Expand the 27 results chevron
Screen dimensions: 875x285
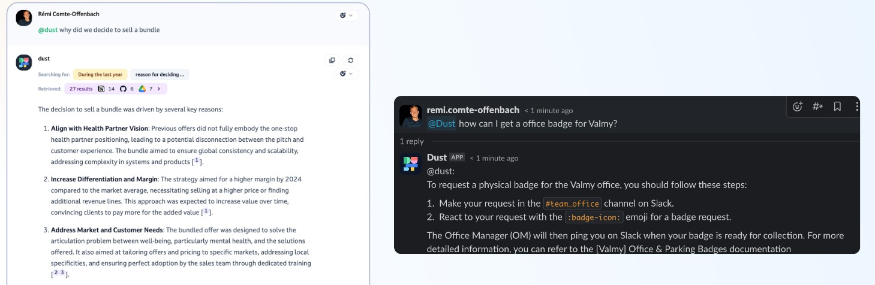(x=160, y=89)
